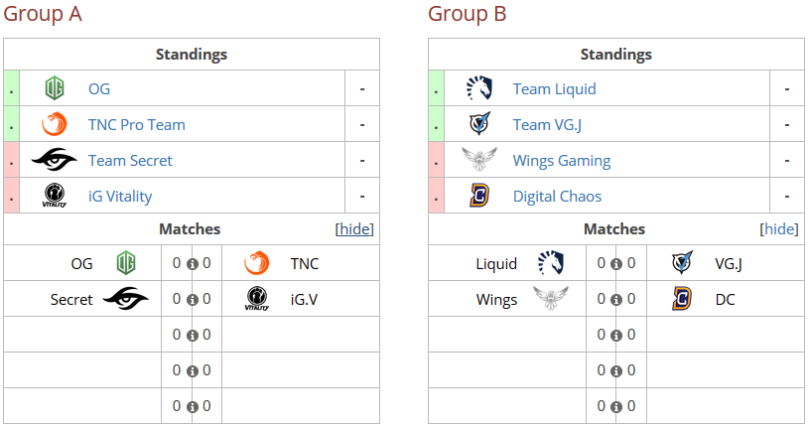Screen dimensions: 808x427
Task: Open the Team Liquid link
Action: click(555, 89)
